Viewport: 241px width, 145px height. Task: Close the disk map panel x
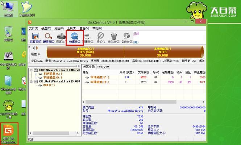coord(29,47)
